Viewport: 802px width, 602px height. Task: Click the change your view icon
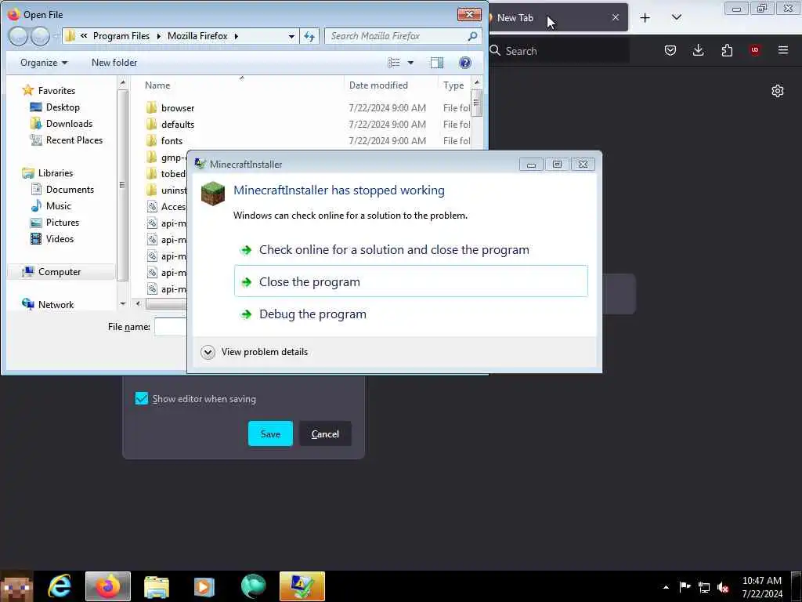394,63
